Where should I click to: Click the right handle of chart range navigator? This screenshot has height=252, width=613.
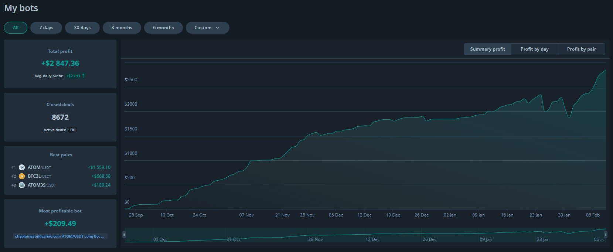coord(605,235)
